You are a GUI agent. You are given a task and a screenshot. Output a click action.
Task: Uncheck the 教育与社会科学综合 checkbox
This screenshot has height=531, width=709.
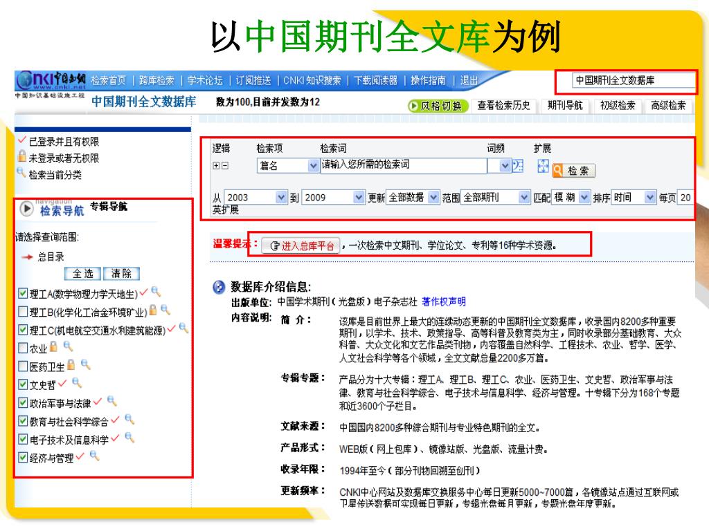(23, 421)
